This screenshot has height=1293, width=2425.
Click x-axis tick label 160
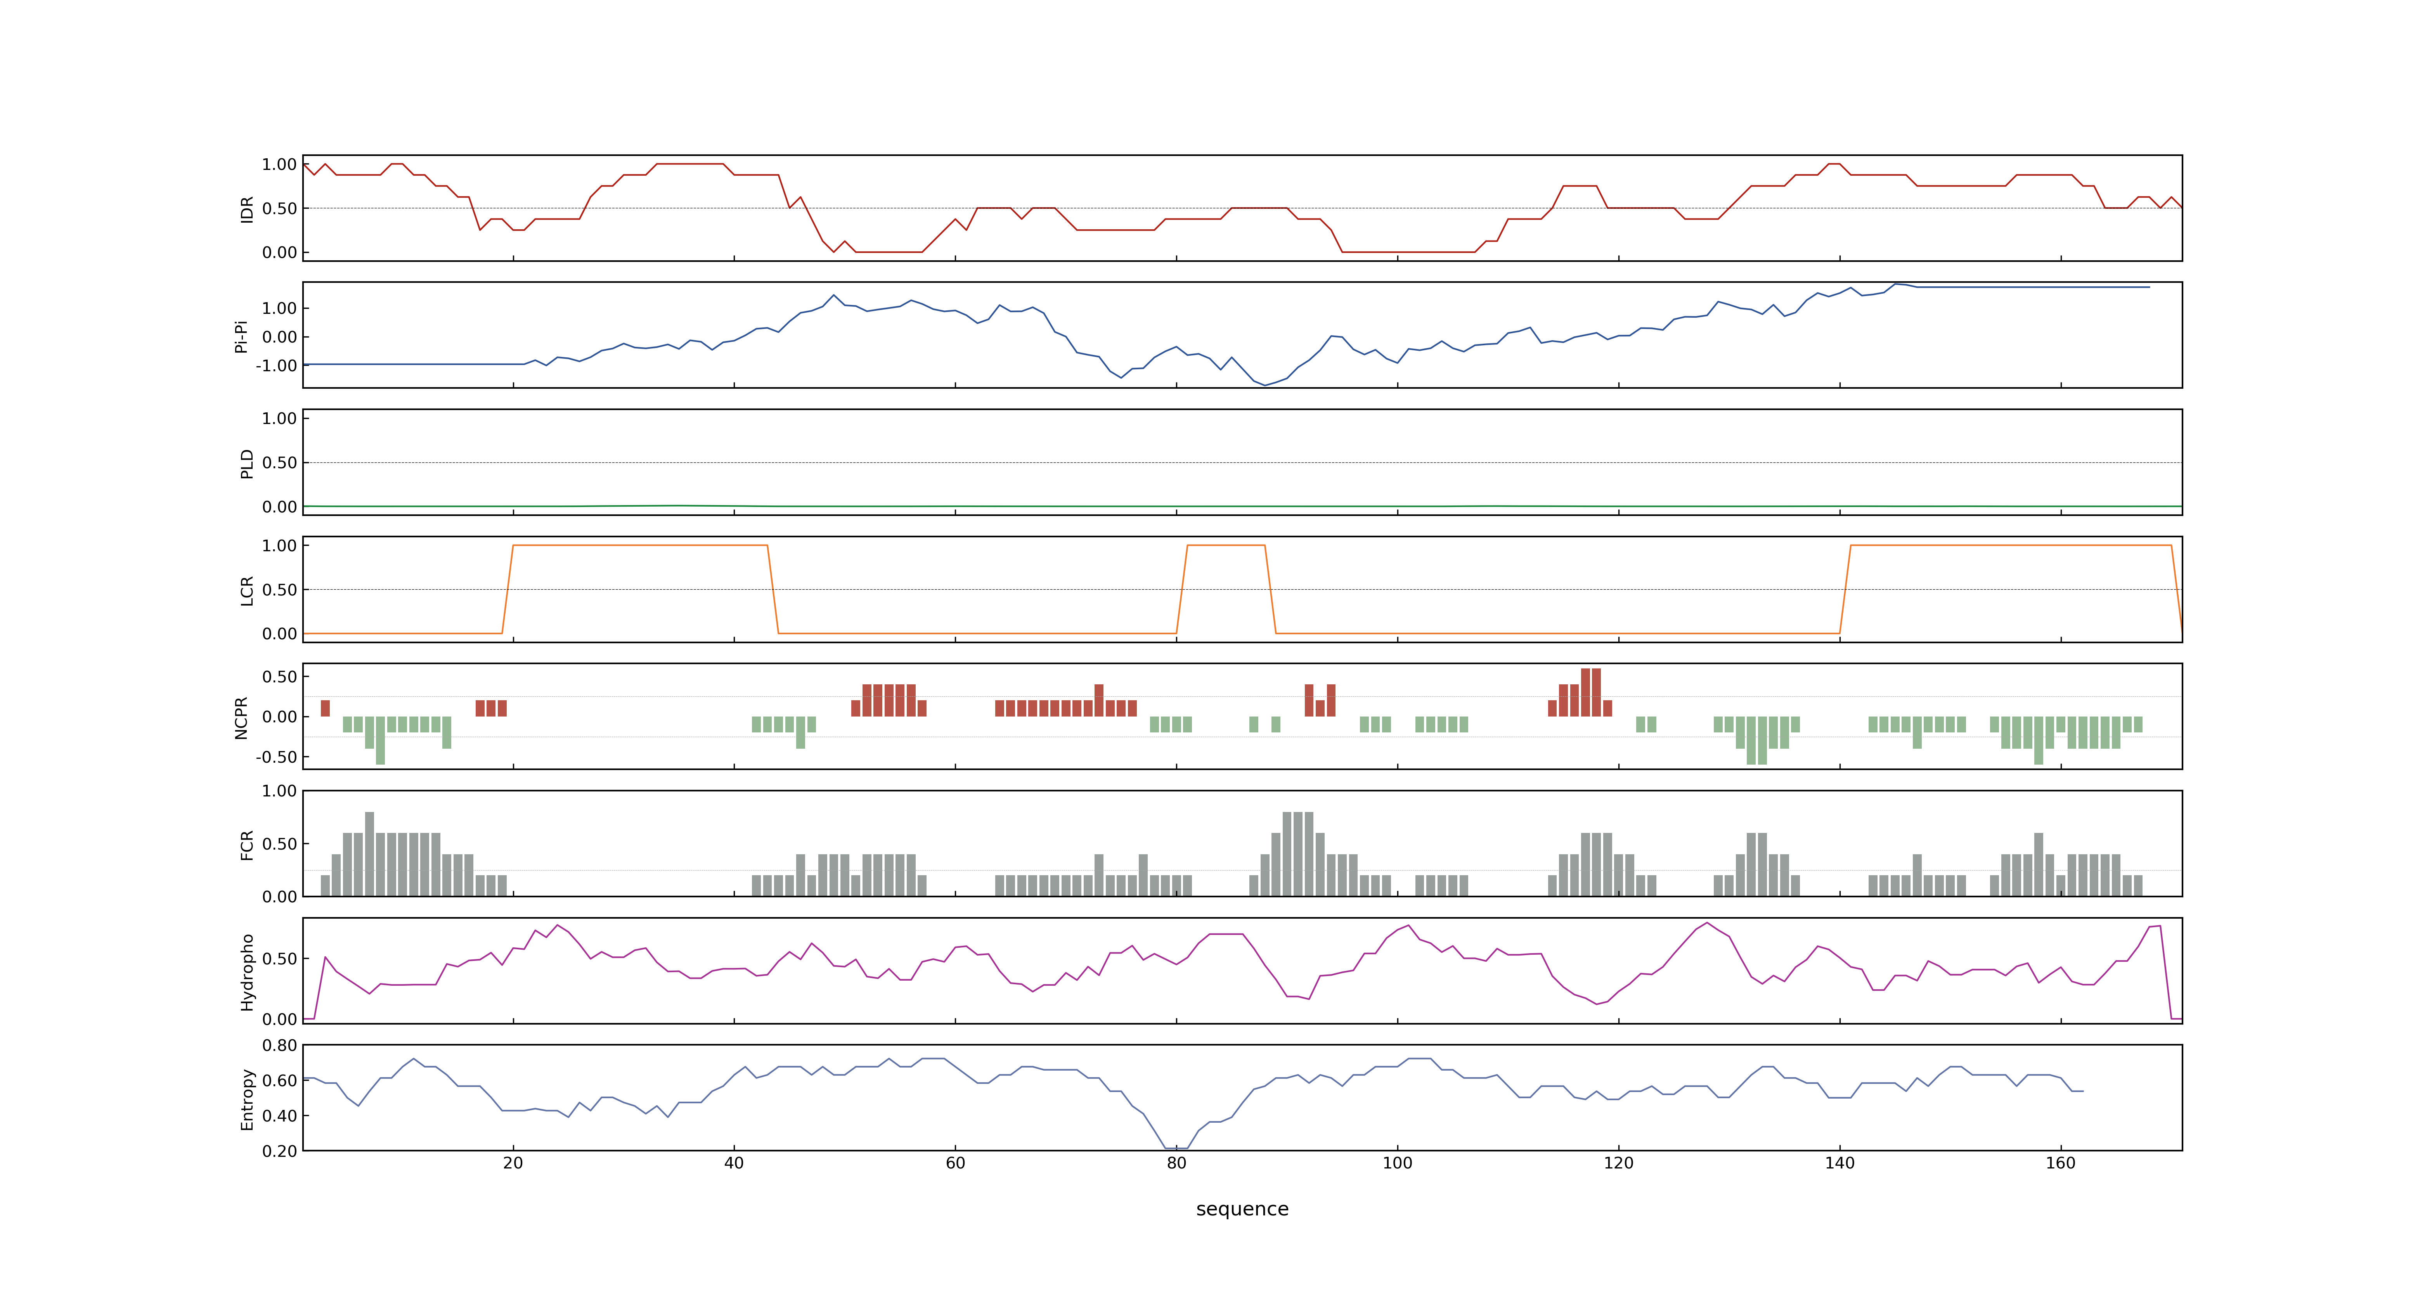coord(2061,1163)
